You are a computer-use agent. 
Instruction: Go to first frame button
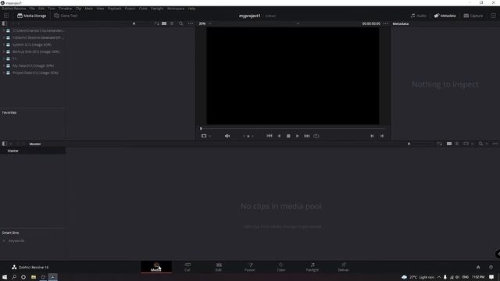point(270,136)
